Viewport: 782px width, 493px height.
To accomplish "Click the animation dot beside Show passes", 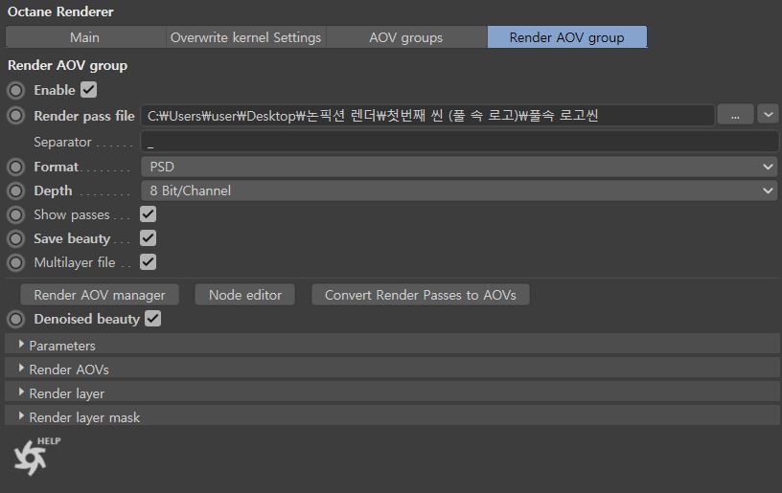I will pyautogui.click(x=16, y=214).
